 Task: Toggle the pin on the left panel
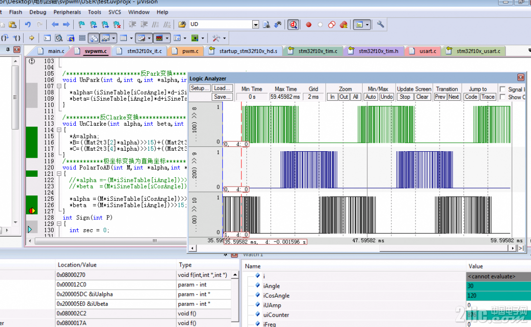(x=7, y=50)
